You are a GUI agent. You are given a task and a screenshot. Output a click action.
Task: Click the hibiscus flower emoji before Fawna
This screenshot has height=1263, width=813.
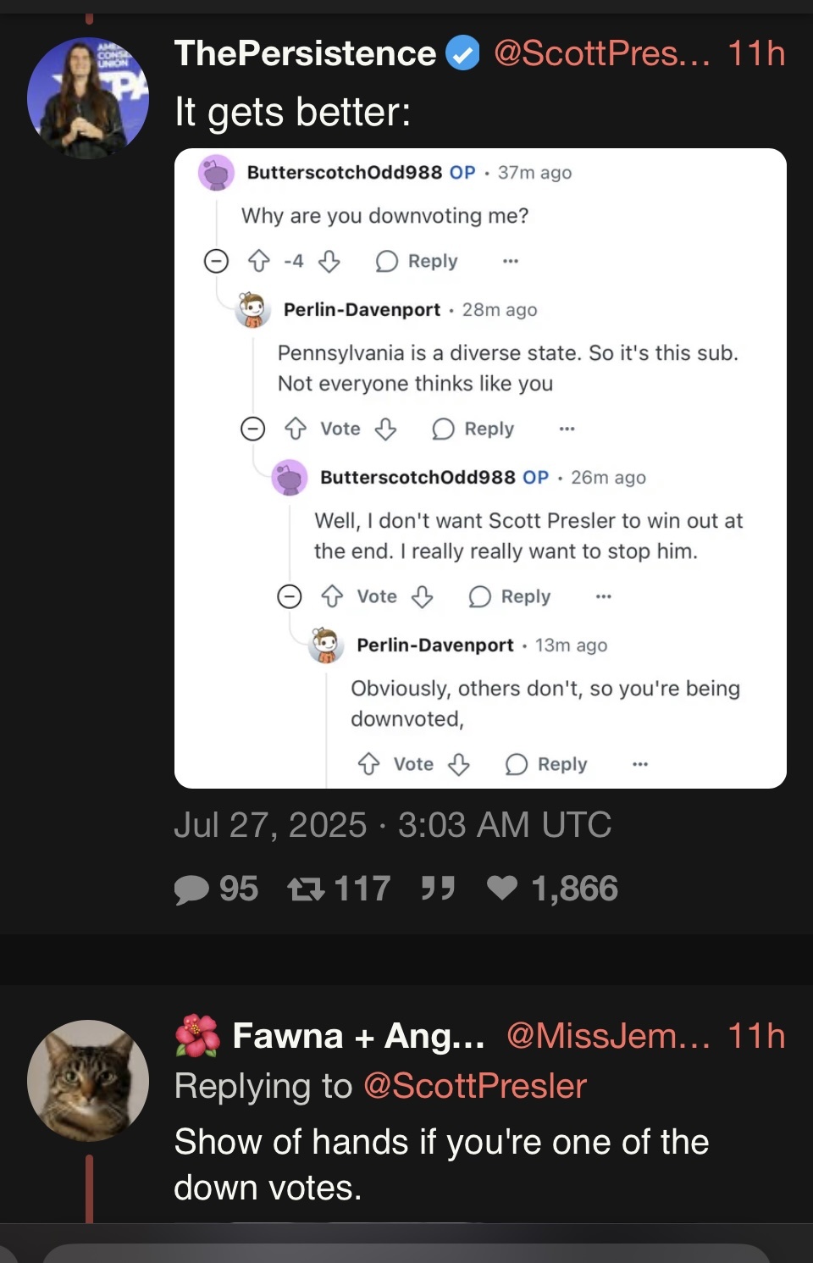(x=196, y=1036)
